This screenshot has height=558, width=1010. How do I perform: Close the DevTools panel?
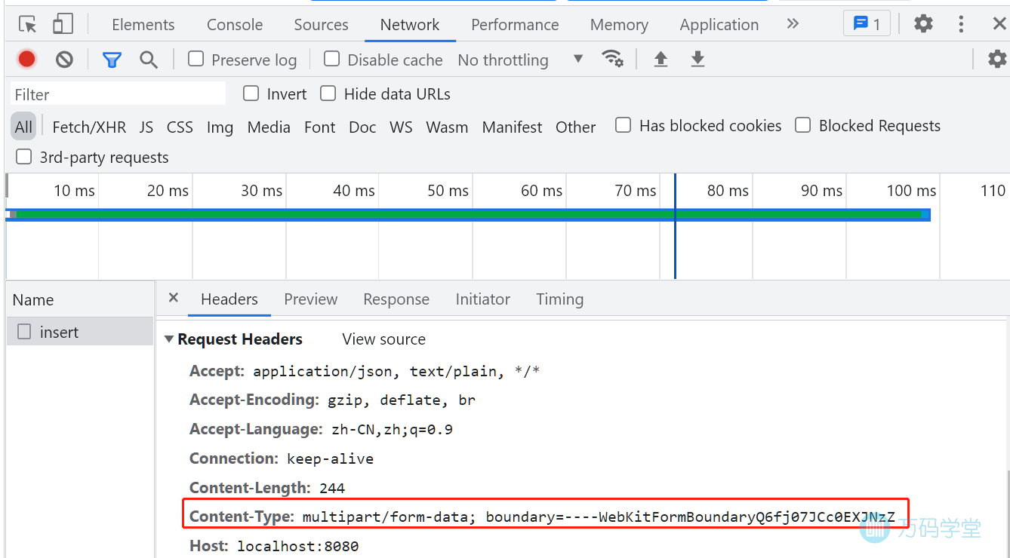pyautogui.click(x=999, y=24)
